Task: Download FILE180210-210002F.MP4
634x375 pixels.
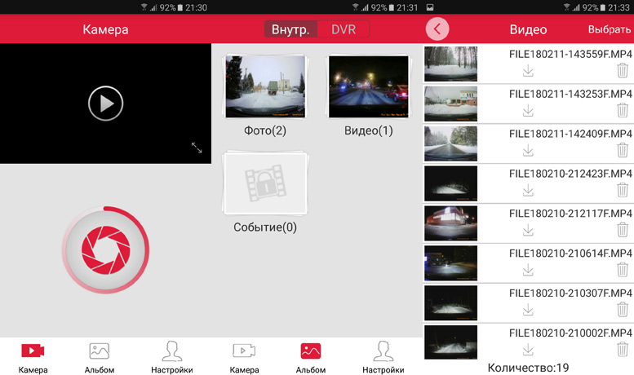Action: [x=528, y=350]
